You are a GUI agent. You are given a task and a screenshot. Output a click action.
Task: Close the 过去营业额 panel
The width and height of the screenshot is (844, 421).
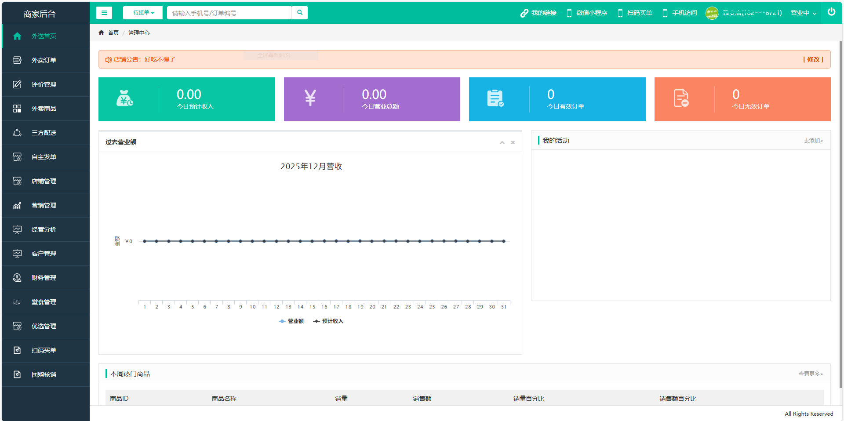pyautogui.click(x=513, y=142)
